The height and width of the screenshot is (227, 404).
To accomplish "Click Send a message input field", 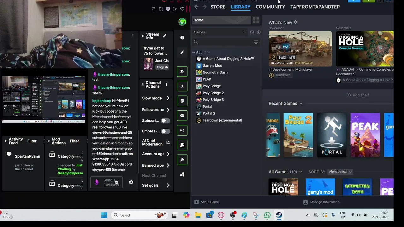I will (107, 182).
